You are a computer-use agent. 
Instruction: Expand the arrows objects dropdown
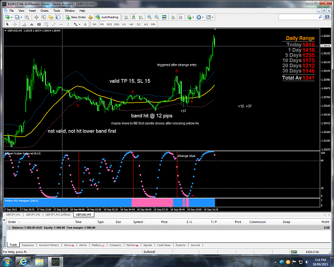coord(80,25)
